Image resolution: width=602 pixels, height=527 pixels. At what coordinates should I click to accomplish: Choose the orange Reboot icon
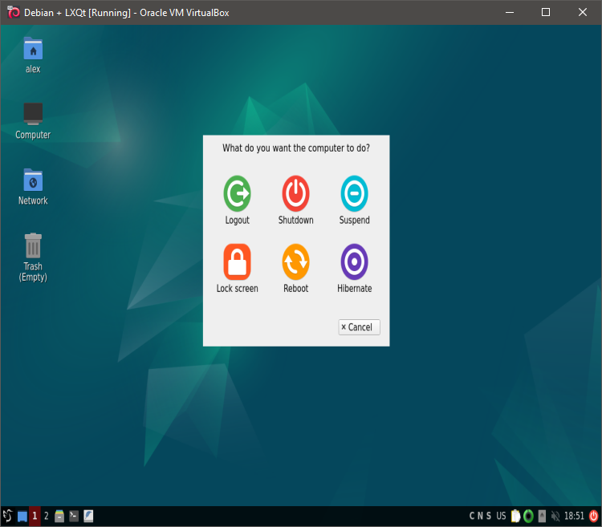coord(295,261)
